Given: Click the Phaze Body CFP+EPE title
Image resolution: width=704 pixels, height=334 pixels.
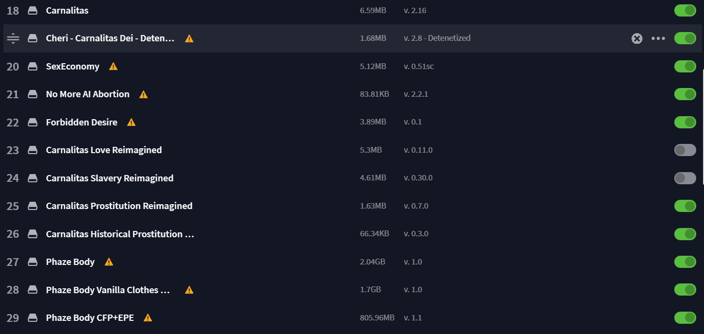Looking at the screenshot, I should pos(90,318).
